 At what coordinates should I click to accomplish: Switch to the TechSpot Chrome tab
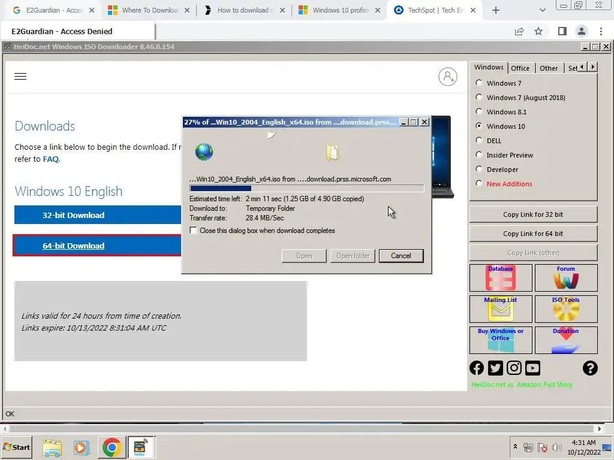point(434,11)
